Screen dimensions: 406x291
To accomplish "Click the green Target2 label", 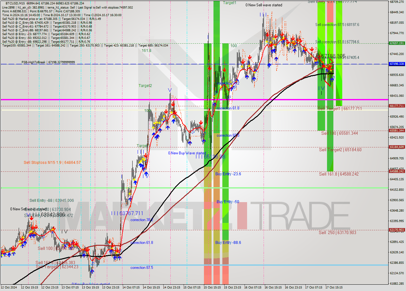I will coord(145,86).
